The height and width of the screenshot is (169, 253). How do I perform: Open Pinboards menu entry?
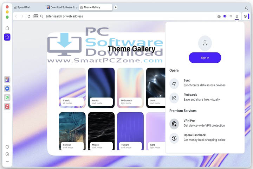(205, 97)
